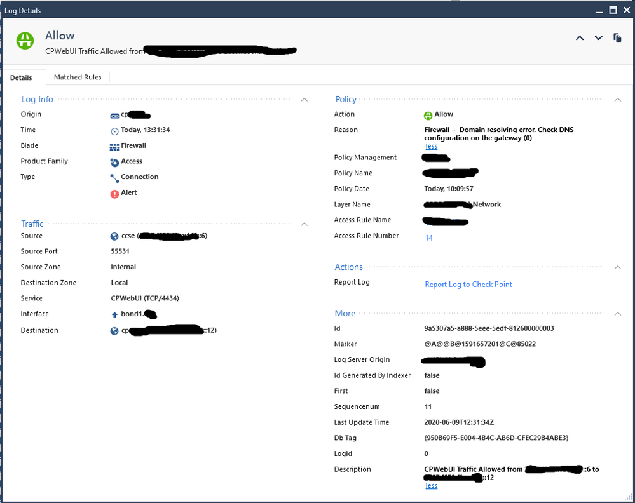The image size is (635, 503).
Task: Click the Type value Connection
Action: coord(140,177)
